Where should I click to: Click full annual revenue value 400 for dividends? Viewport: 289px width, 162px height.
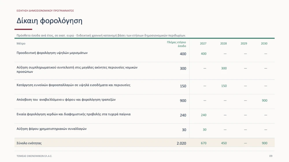[183, 54]
